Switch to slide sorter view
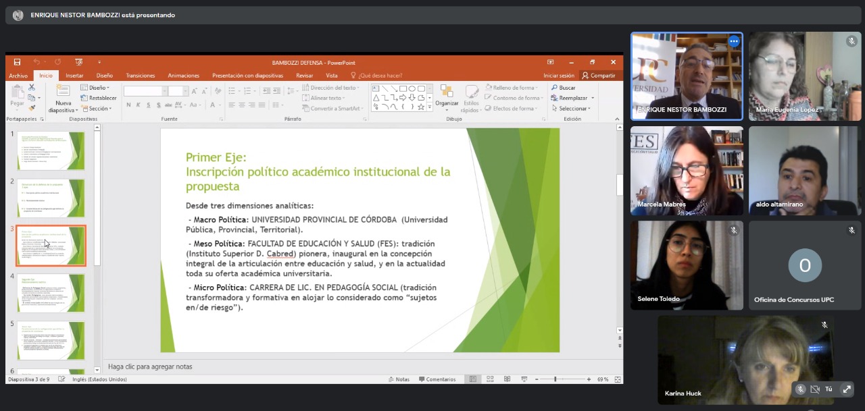 [490, 379]
